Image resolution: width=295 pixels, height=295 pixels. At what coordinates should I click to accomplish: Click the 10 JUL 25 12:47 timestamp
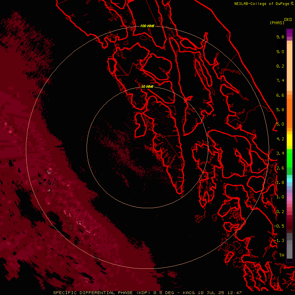220,293
